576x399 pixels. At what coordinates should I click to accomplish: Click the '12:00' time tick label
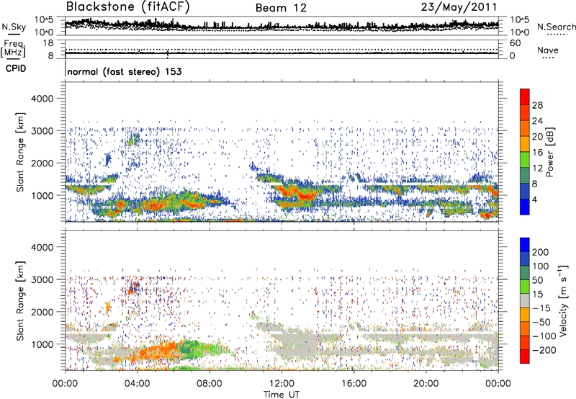click(x=282, y=384)
